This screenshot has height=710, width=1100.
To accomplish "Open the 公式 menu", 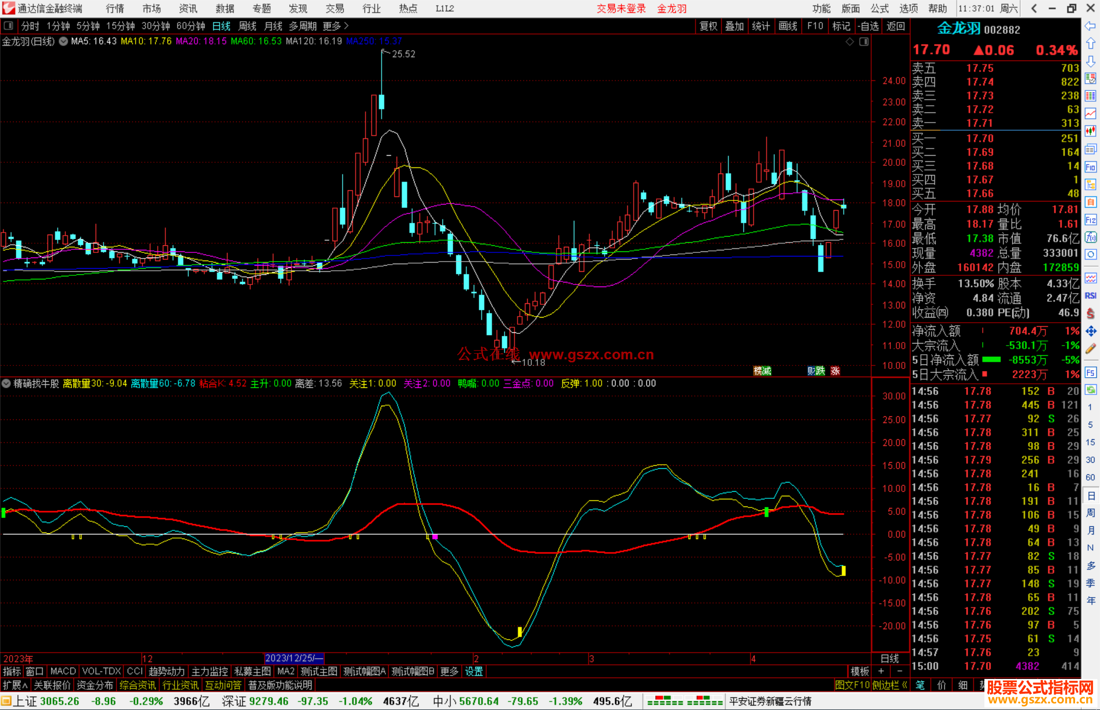I will click(879, 8).
